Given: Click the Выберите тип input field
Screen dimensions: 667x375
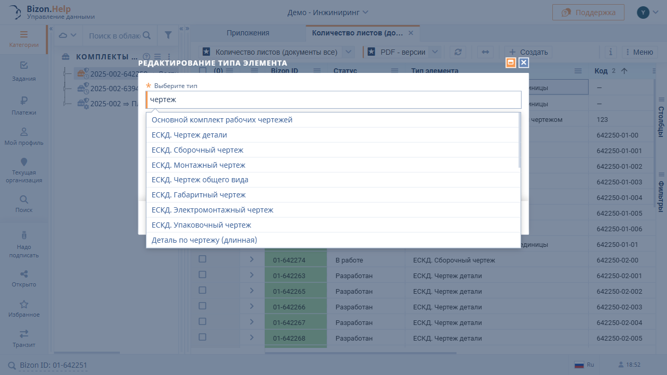Looking at the screenshot, I should point(333,99).
